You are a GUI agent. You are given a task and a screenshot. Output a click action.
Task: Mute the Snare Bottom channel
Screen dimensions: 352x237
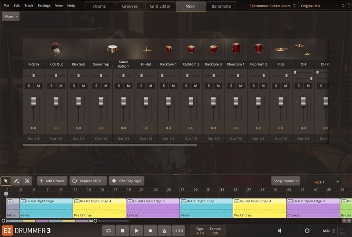click(x=128, y=86)
